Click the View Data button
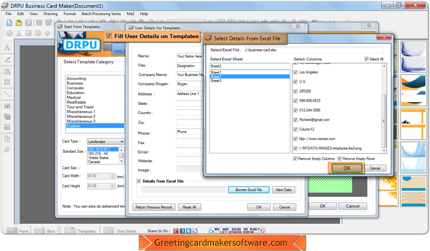The height and width of the screenshot is (251, 430). (x=284, y=190)
